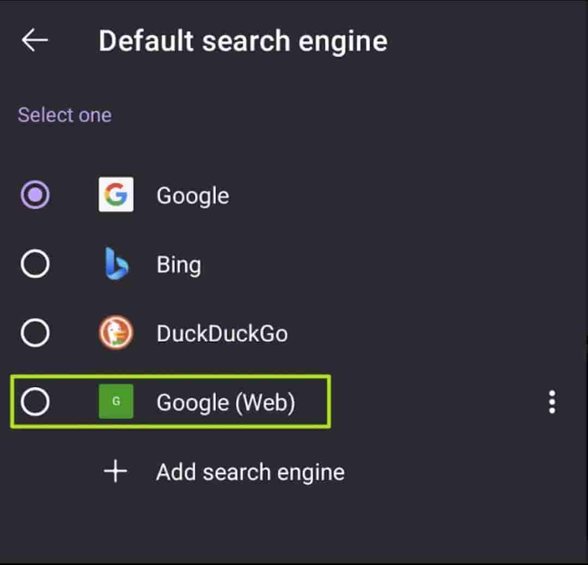Choose the DuckDuckGo radio button
This screenshot has width=588, height=565.
tap(35, 333)
